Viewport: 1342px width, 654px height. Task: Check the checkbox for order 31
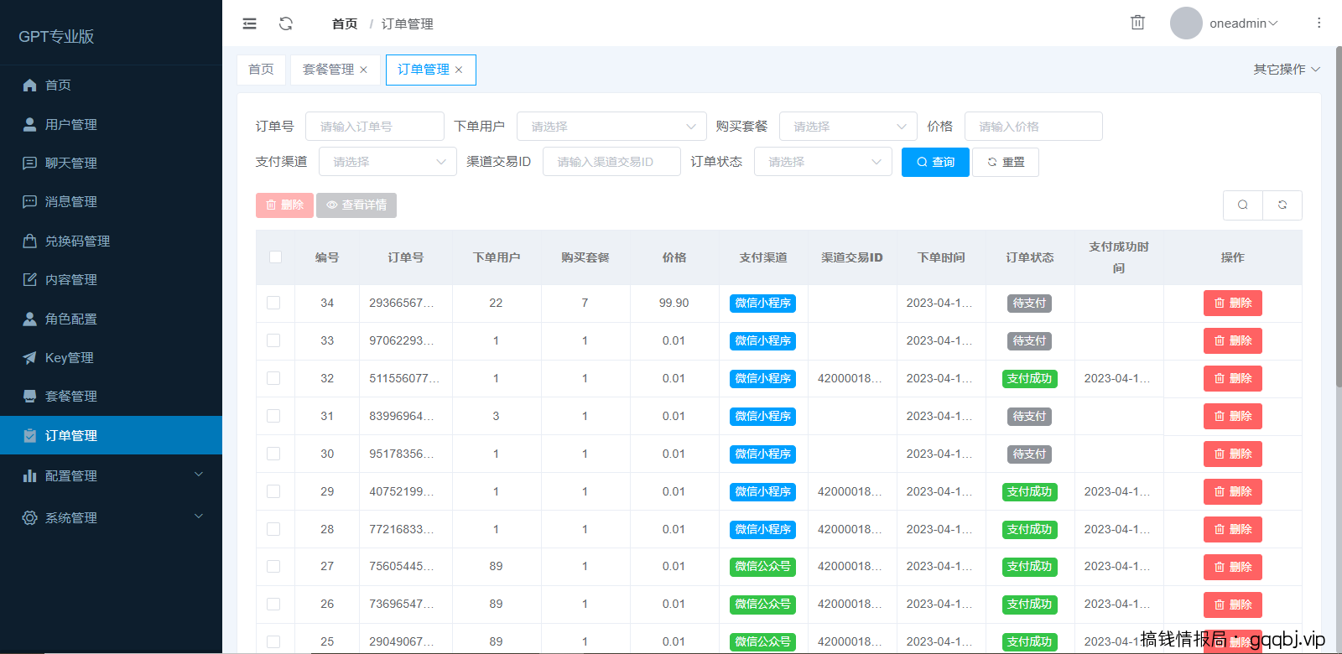(273, 416)
